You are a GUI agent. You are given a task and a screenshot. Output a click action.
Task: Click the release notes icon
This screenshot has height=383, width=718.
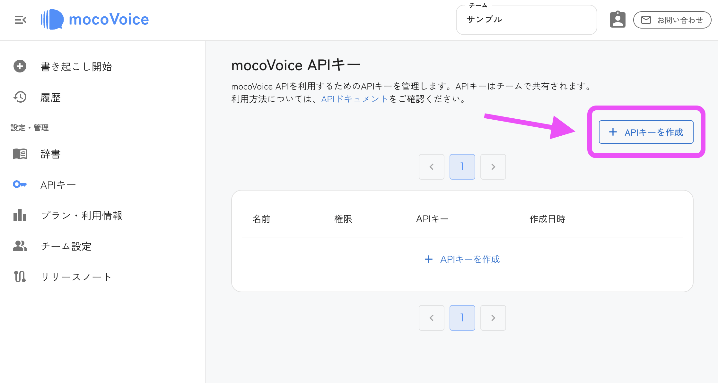click(x=20, y=277)
